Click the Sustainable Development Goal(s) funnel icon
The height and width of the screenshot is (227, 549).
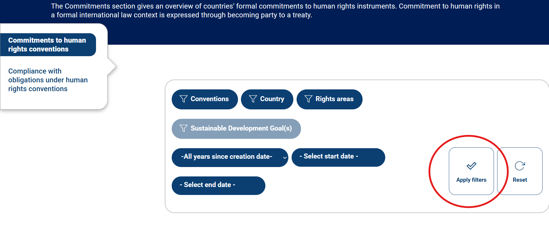pos(183,128)
